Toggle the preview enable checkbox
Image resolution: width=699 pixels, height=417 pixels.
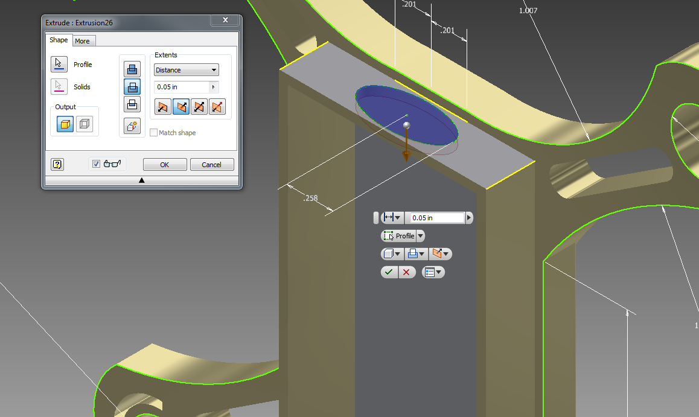pos(96,164)
